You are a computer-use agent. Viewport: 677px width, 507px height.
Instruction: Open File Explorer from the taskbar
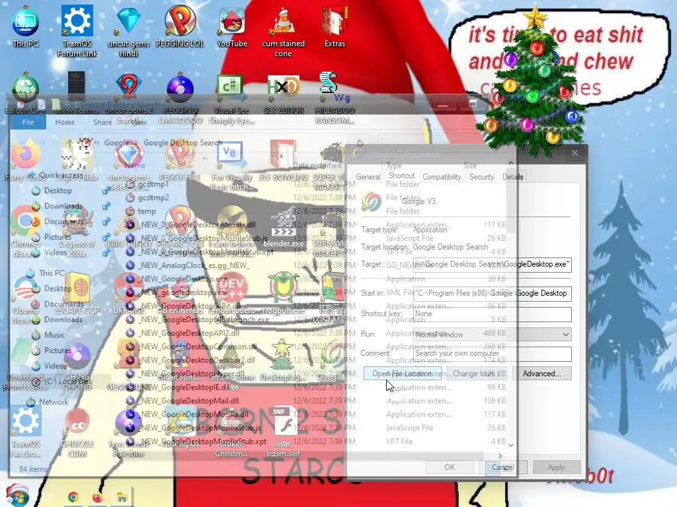click(122, 497)
